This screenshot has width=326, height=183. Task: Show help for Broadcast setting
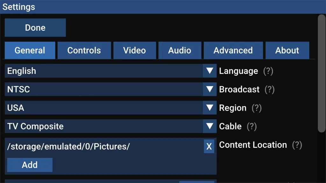pyautogui.click(x=270, y=90)
